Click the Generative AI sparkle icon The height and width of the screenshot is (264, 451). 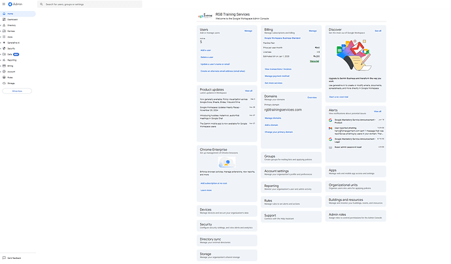tap(4, 42)
